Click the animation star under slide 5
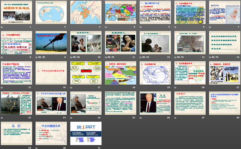 point(141,27)
